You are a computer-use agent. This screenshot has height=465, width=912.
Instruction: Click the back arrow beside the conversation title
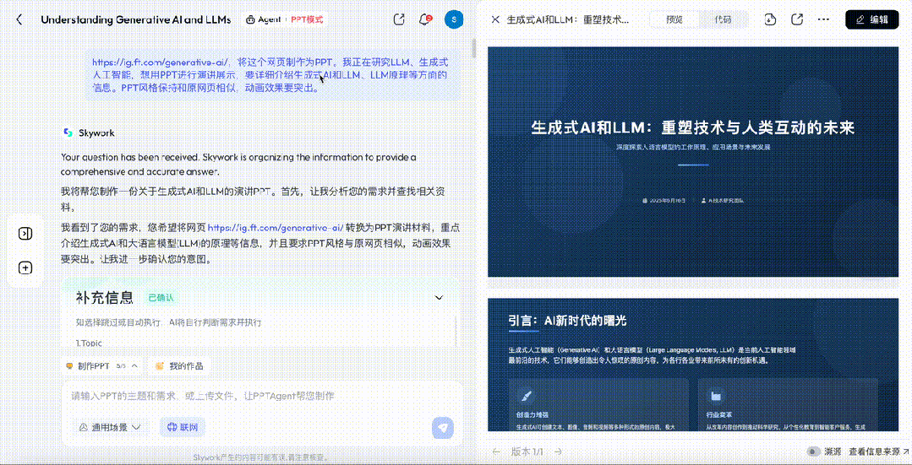(19, 19)
